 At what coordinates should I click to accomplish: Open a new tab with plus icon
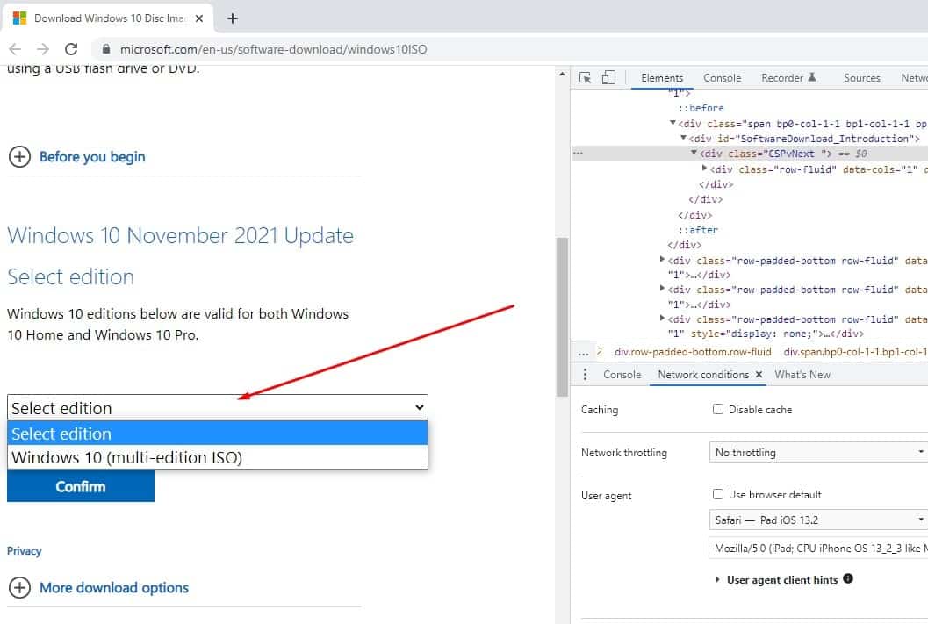pyautogui.click(x=233, y=18)
